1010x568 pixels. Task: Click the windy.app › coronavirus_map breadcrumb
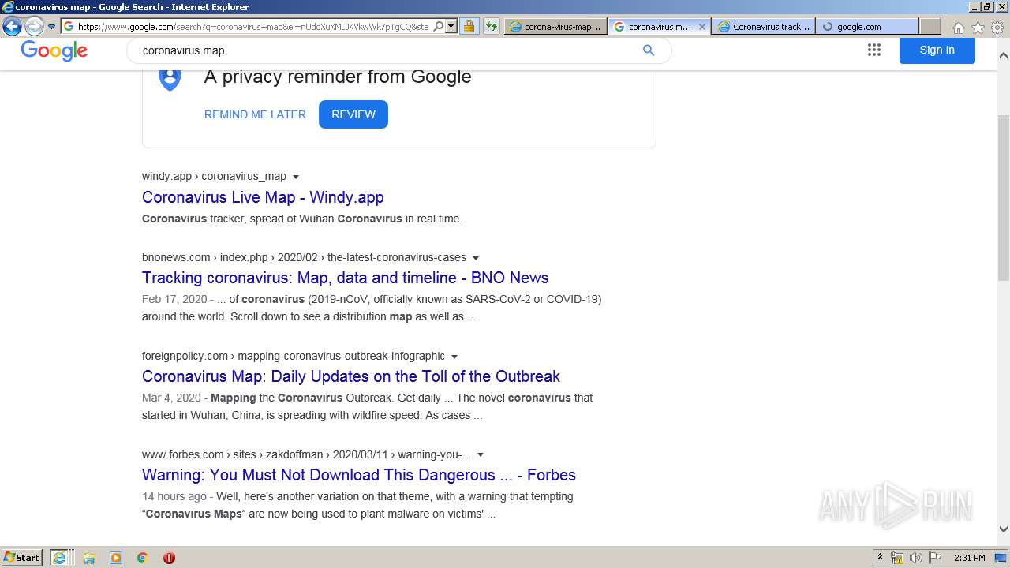pyautogui.click(x=214, y=176)
